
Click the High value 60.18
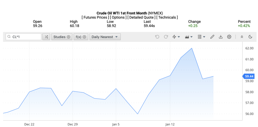[74, 26]
